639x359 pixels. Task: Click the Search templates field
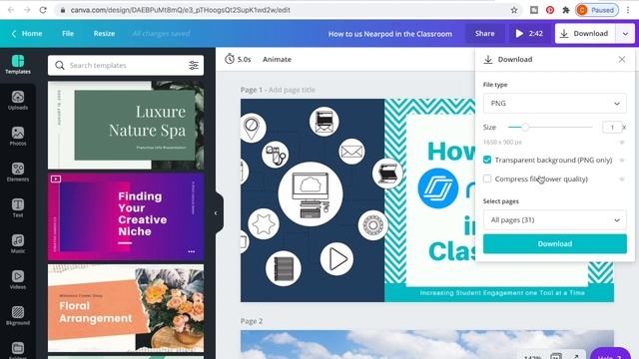(x=126, y=65)
